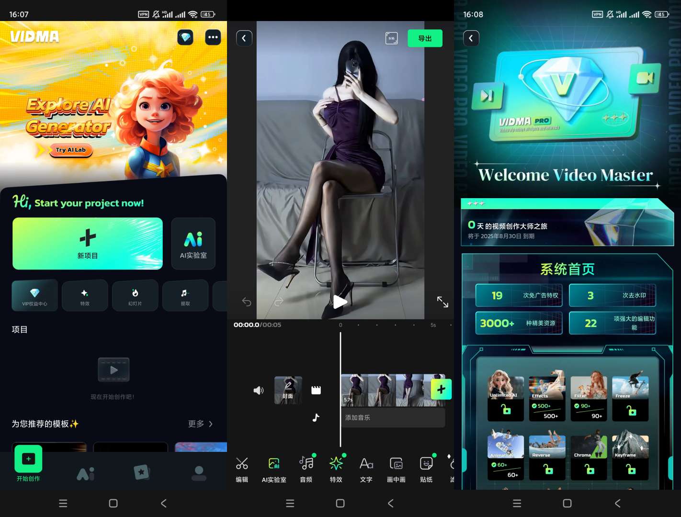Tap the Android recents button under PRO screen

point(517,503)
